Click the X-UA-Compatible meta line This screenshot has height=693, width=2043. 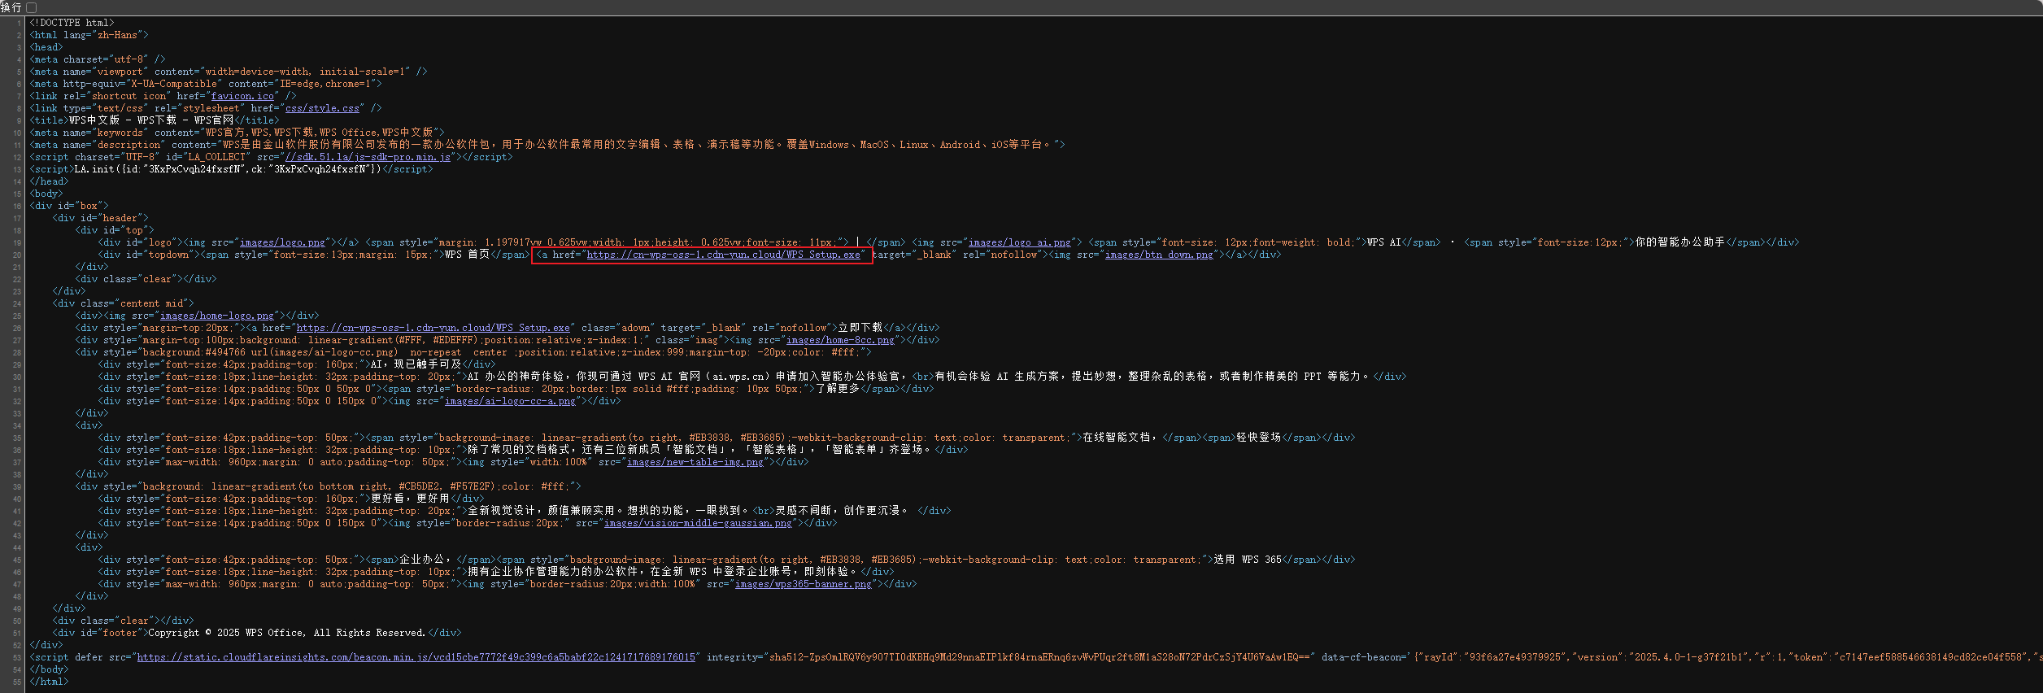tap(206, 84)
